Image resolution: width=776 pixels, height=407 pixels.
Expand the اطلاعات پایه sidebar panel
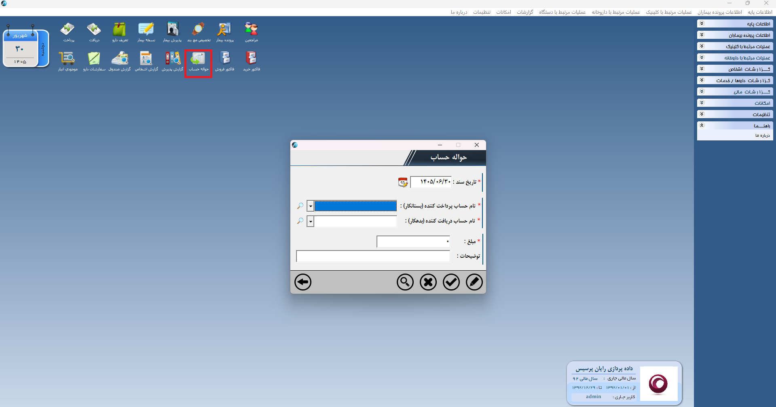pos(735,24)
